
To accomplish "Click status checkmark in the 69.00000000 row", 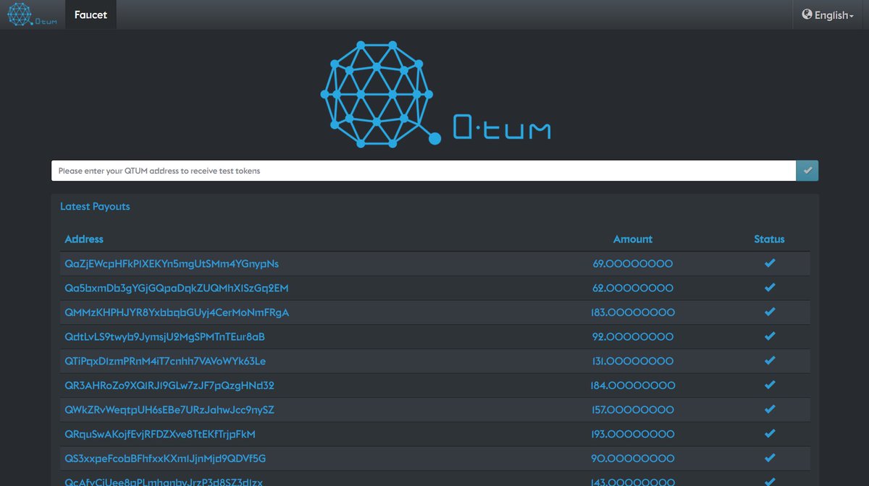I will pos(770,263).
